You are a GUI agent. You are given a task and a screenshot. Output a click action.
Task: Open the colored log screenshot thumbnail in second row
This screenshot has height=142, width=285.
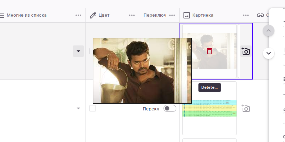(x=209, y=108)
